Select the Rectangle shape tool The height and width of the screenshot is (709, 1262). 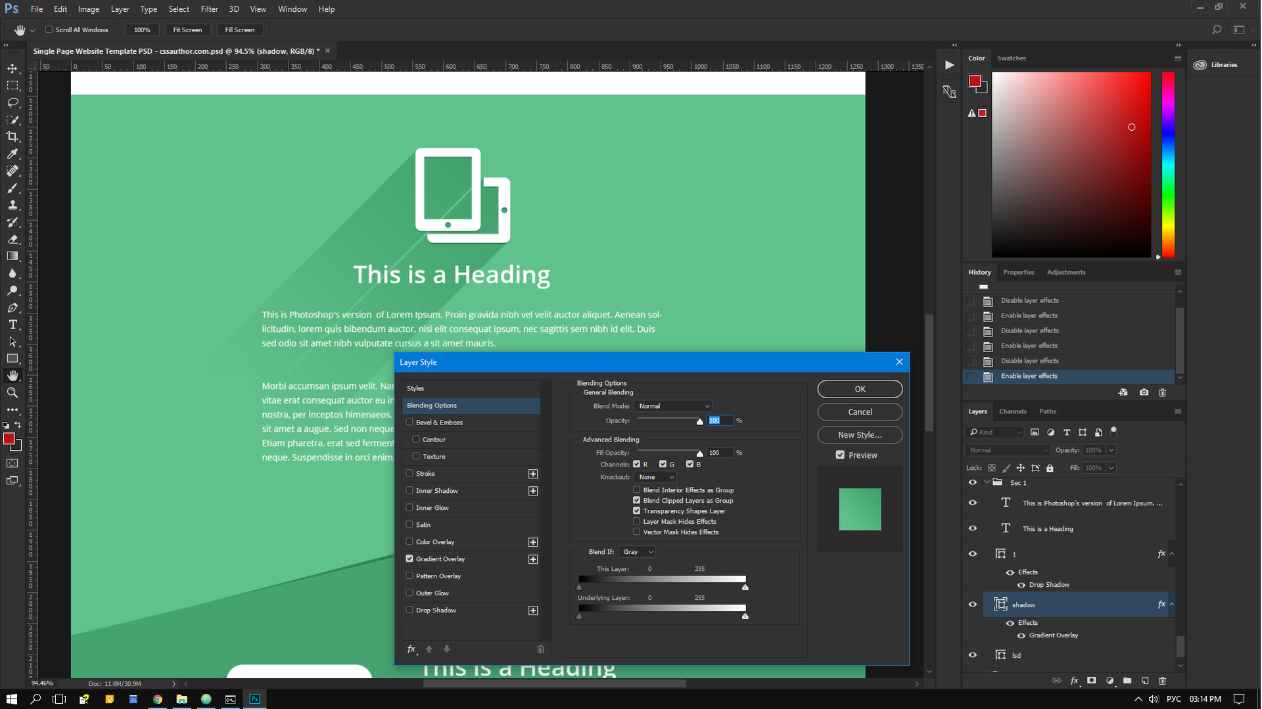pos(12,359)
